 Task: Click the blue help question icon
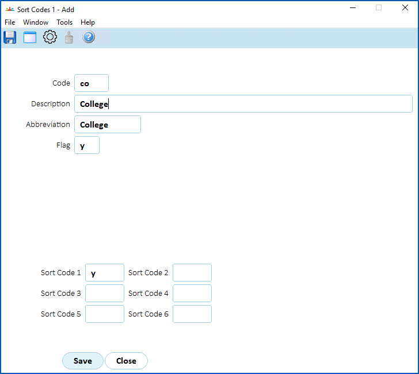pyautogui.click(x=89, y=37)
